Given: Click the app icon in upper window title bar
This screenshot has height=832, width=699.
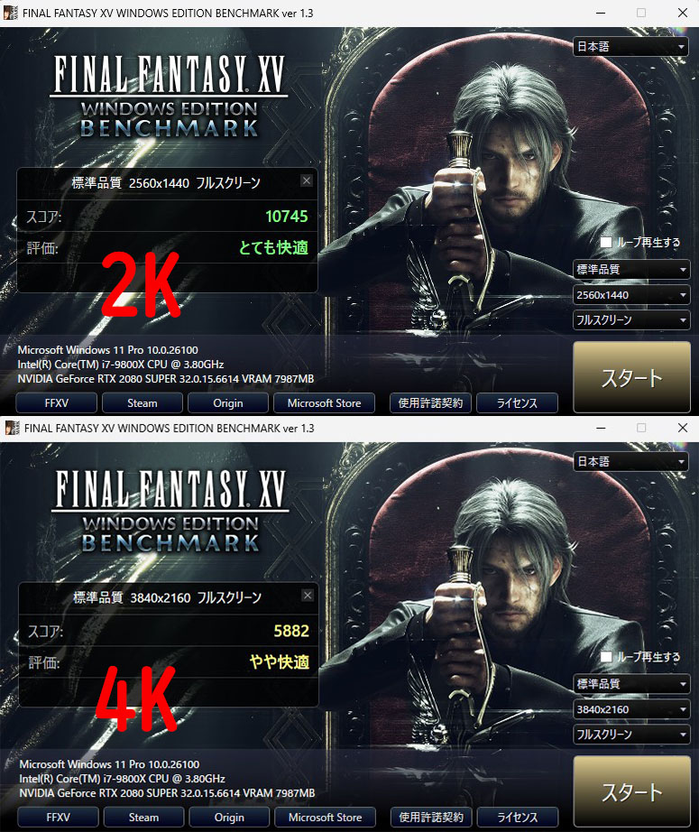Looking at the screenshot, I should (11, 14).
